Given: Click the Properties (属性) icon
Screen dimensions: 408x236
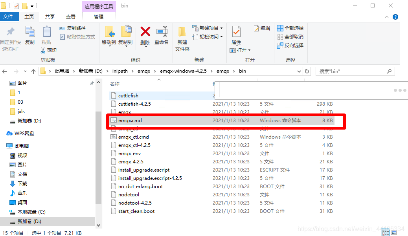Looking at the screenshot, I should click(236, 32).
